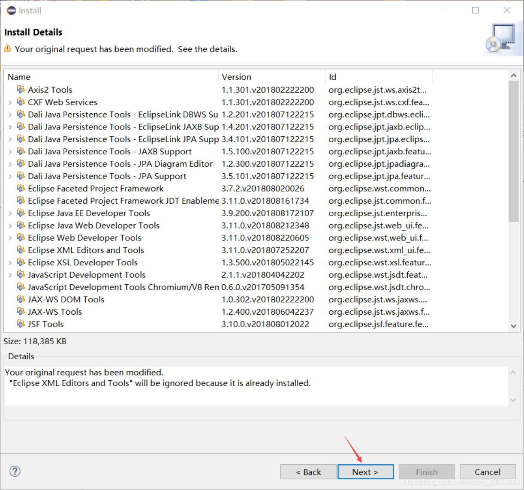Expand Eclipse Web Developer Tools node
This screenshot has width=524, height=490.
10,238
